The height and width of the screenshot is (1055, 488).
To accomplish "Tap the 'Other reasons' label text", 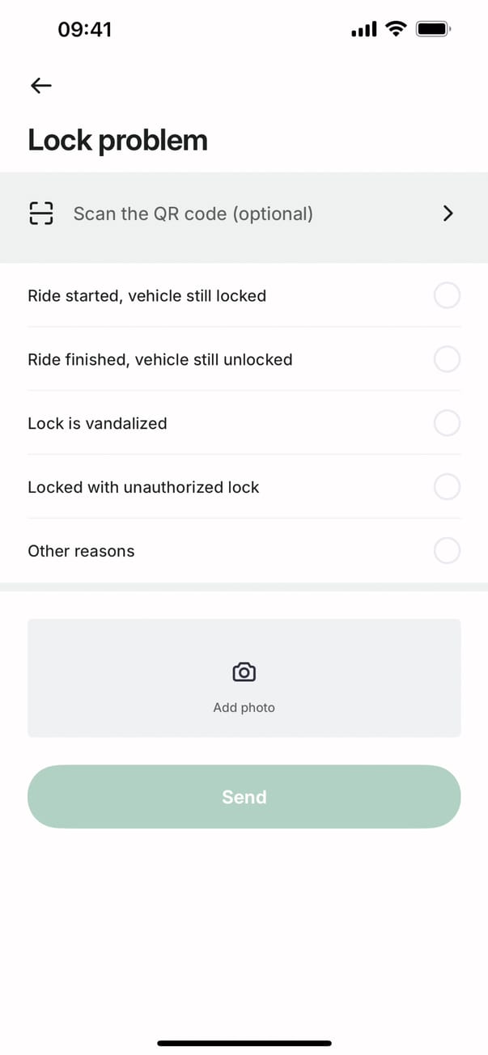I will click(81, 551).
